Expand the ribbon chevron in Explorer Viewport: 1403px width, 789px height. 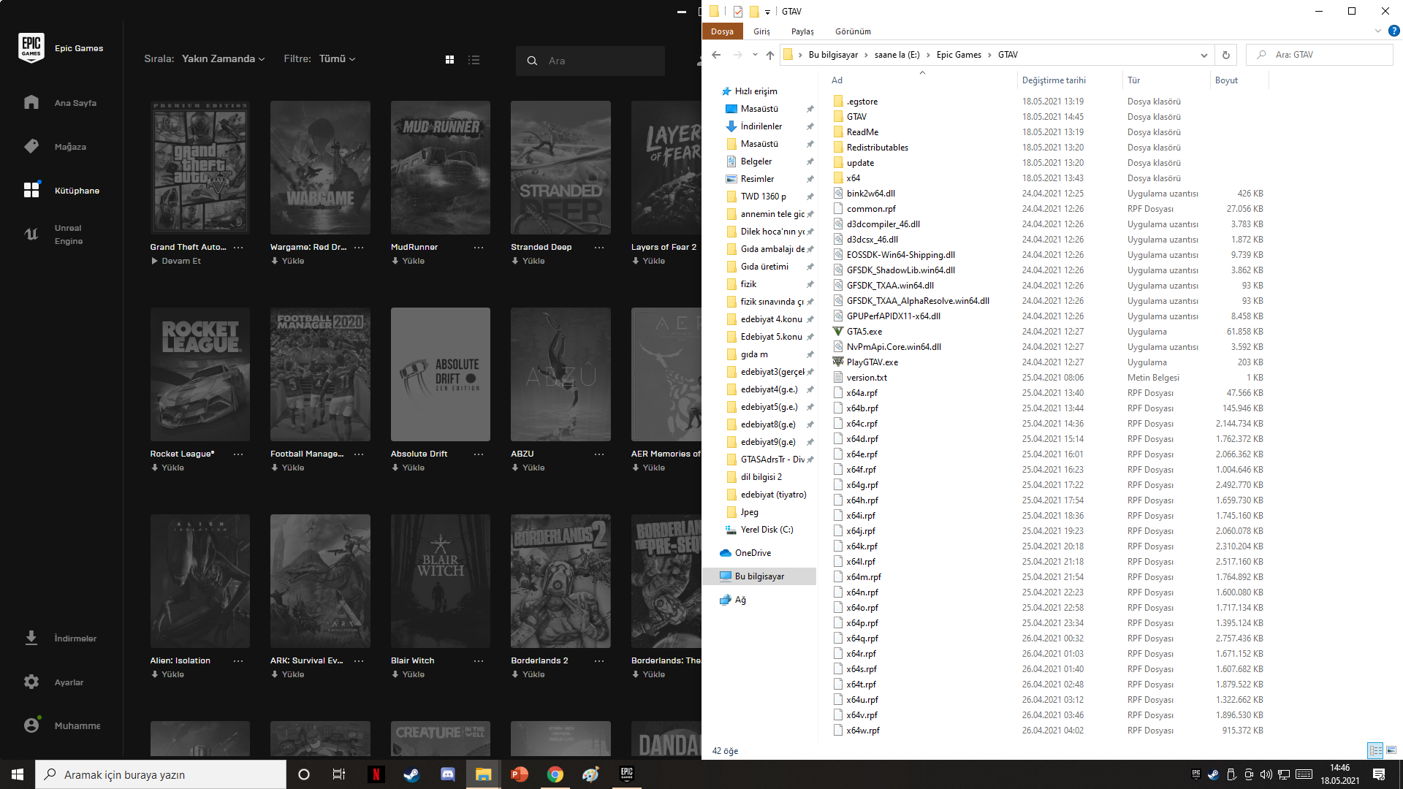point(1378,31)
